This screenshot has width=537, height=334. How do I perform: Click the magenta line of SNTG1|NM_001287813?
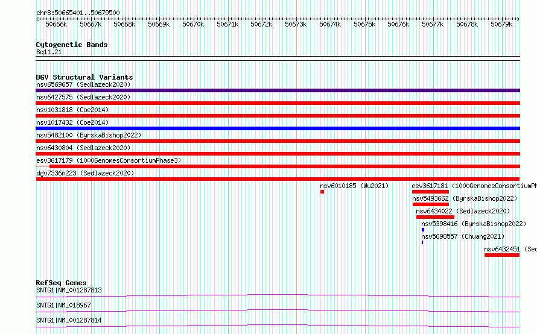coord(278,295)
